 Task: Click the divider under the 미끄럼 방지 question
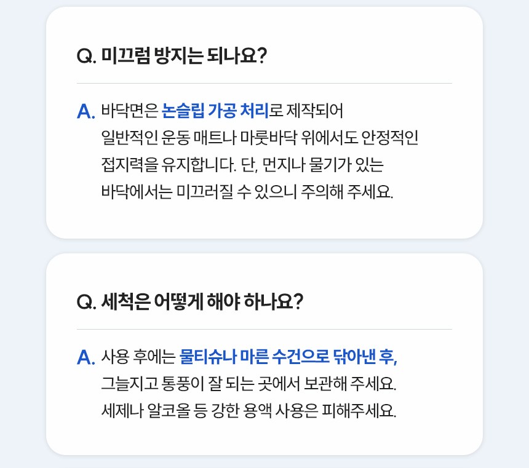click(264, 83)
